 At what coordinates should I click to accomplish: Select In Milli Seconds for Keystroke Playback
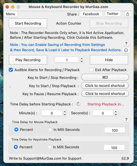point(49,147)
